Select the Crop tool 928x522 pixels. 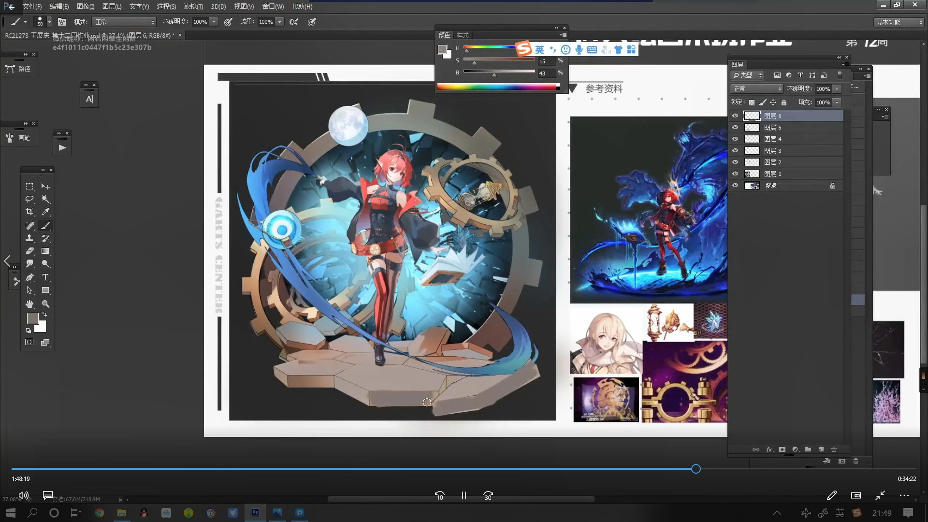pyautogui.click(x=29, y=212)
